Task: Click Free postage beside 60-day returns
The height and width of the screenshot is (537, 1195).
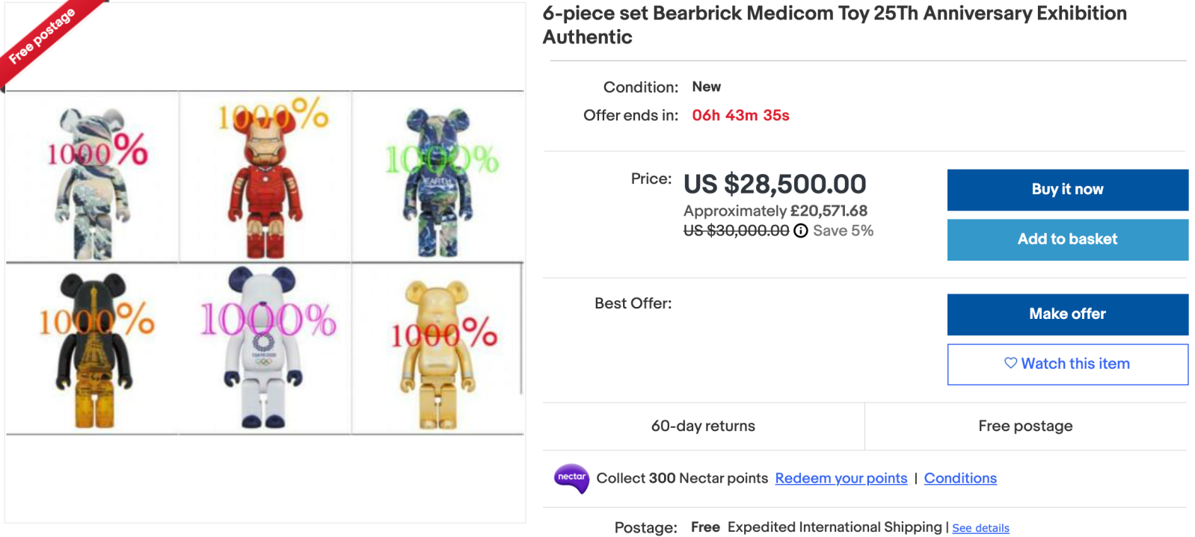Action: pos(1025,426)
